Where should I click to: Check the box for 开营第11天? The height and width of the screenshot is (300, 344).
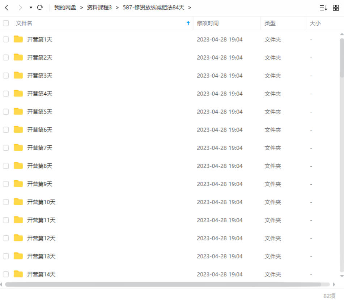(x=6, y=220)
